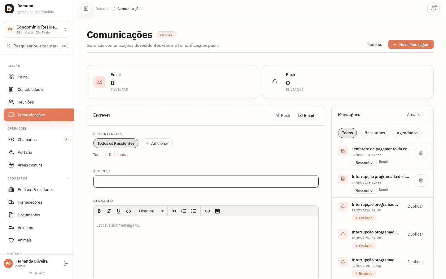Viewport: 446px width, 279px height.
Task: Duplicate second sent Interrupção programad... message
Action: [x=415, y=234]
